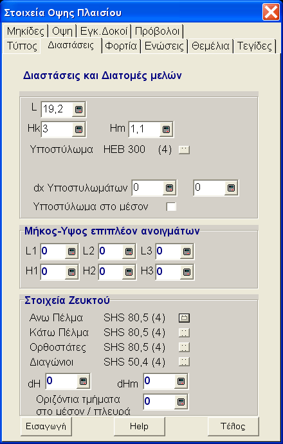Open calculator icon next to H2
Screen dimensions: 283x444
click(x=129, y=272)
